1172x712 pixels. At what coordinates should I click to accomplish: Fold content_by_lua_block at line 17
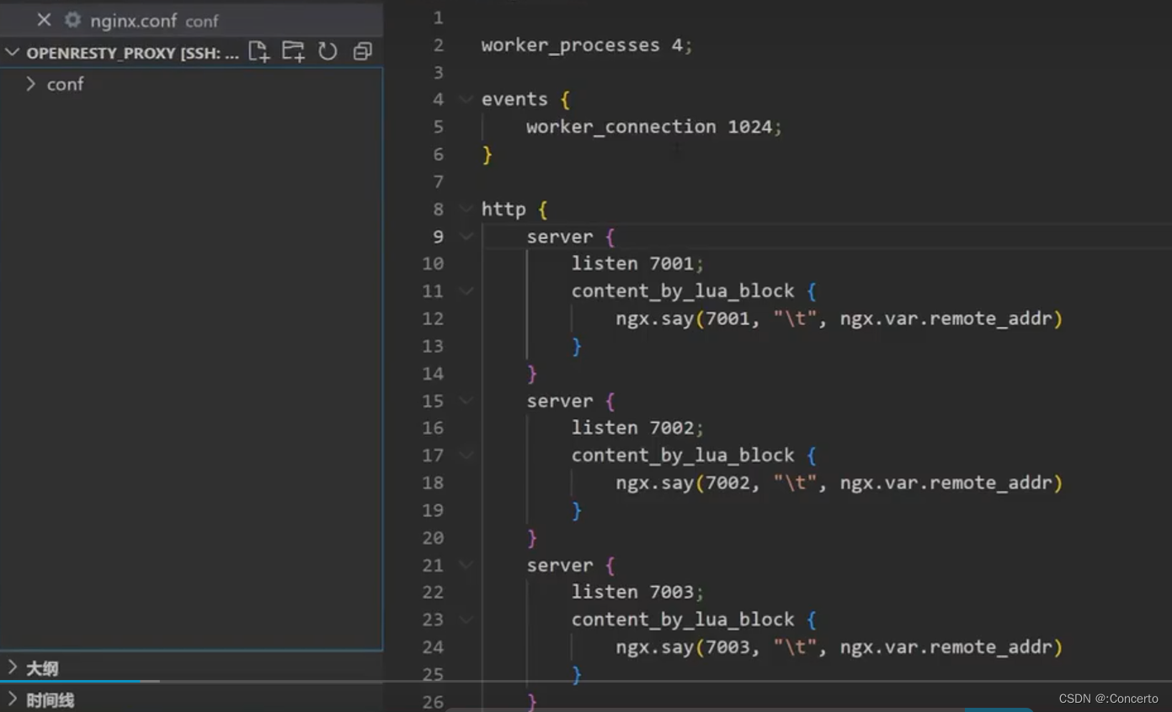(466, 455)
